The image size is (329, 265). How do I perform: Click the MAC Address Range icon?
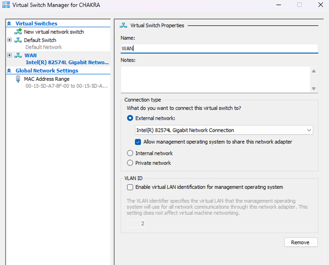coord(18,79)
